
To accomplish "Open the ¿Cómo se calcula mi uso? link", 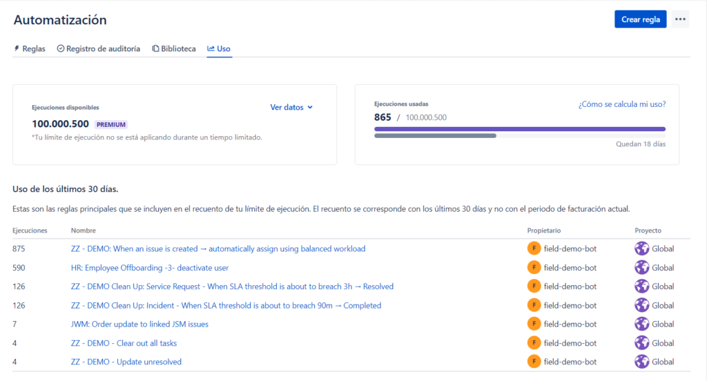I will click(x=621, y=104).
